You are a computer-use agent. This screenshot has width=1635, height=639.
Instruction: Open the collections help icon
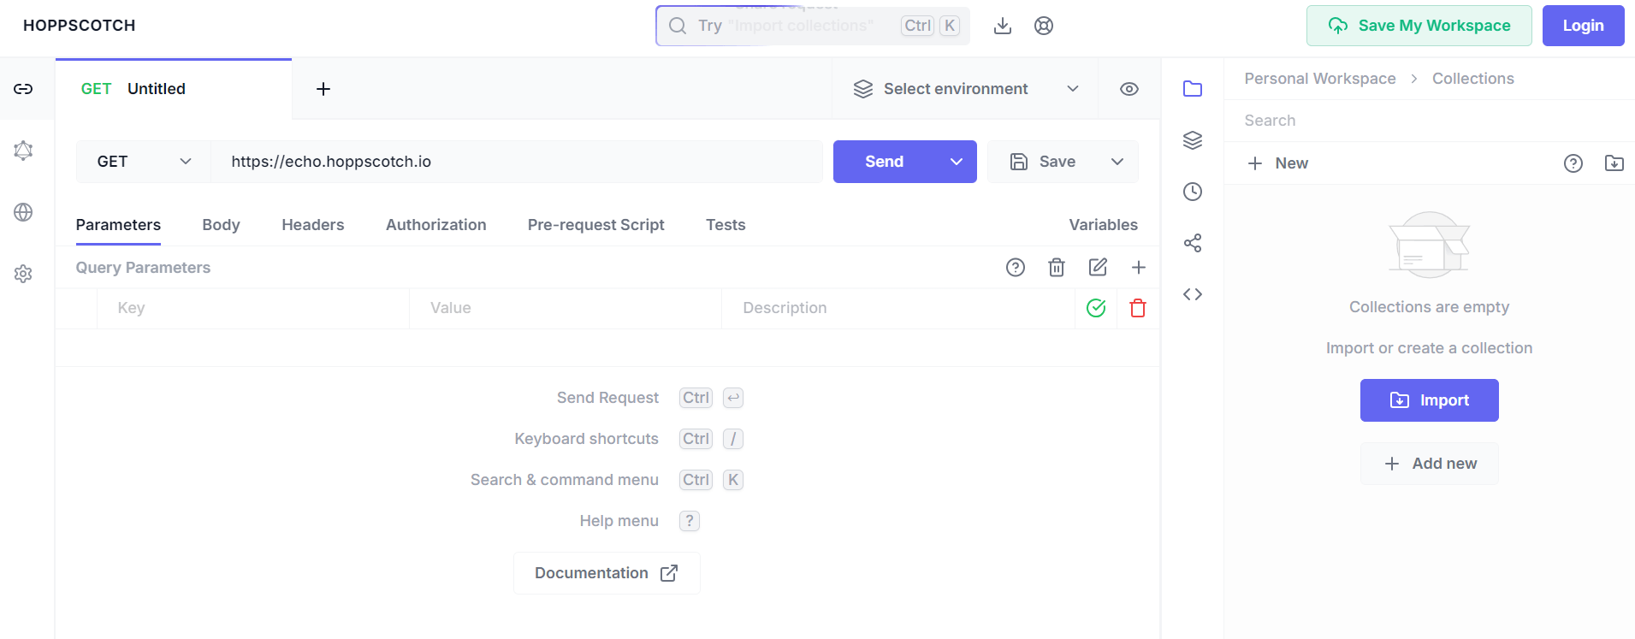point(1573,163)
